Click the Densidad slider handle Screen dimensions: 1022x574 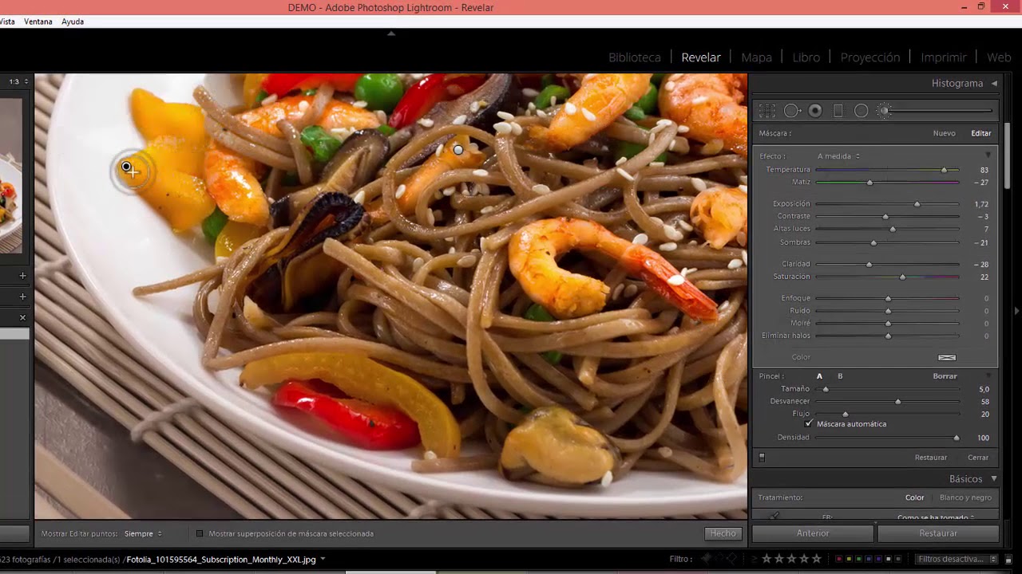956,438
